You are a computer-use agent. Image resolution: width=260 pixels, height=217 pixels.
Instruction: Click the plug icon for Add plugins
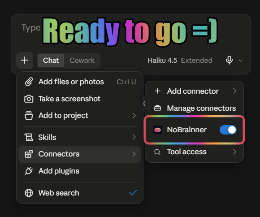click(29, 171)
